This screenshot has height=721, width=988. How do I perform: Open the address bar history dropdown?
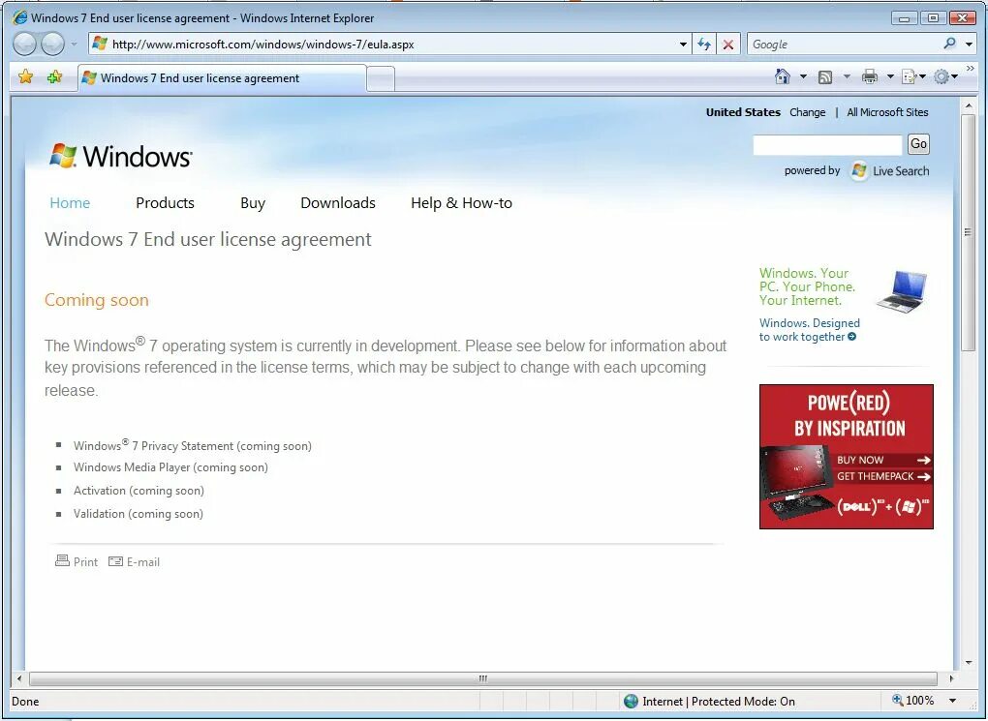(682, 44)
